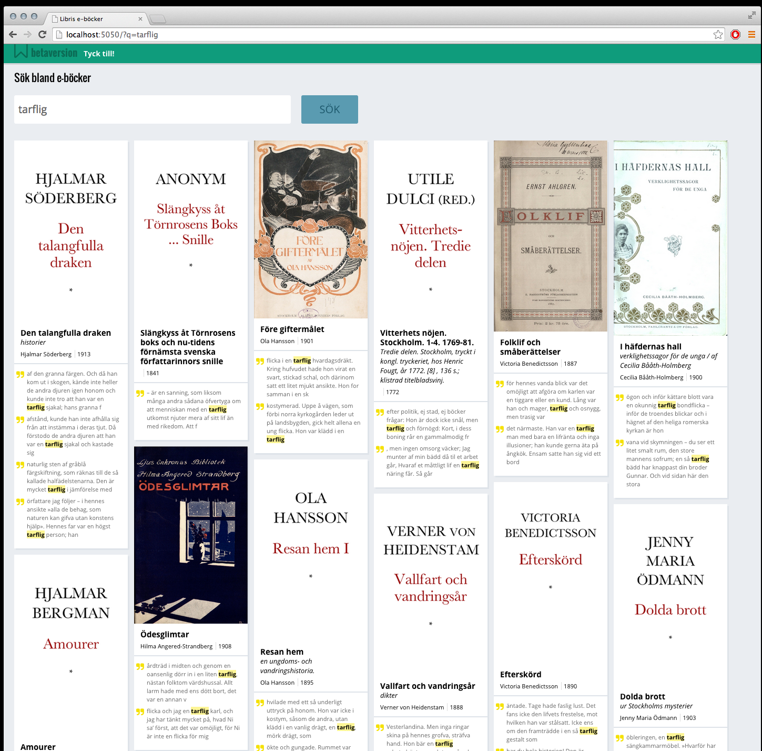Click quote beginning 'flicka i en tarflig hvardagsdräkt'

click(313, 377)
